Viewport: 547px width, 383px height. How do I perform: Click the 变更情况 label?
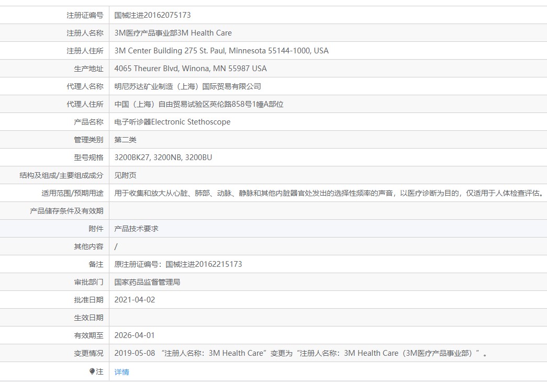(88, 353)
